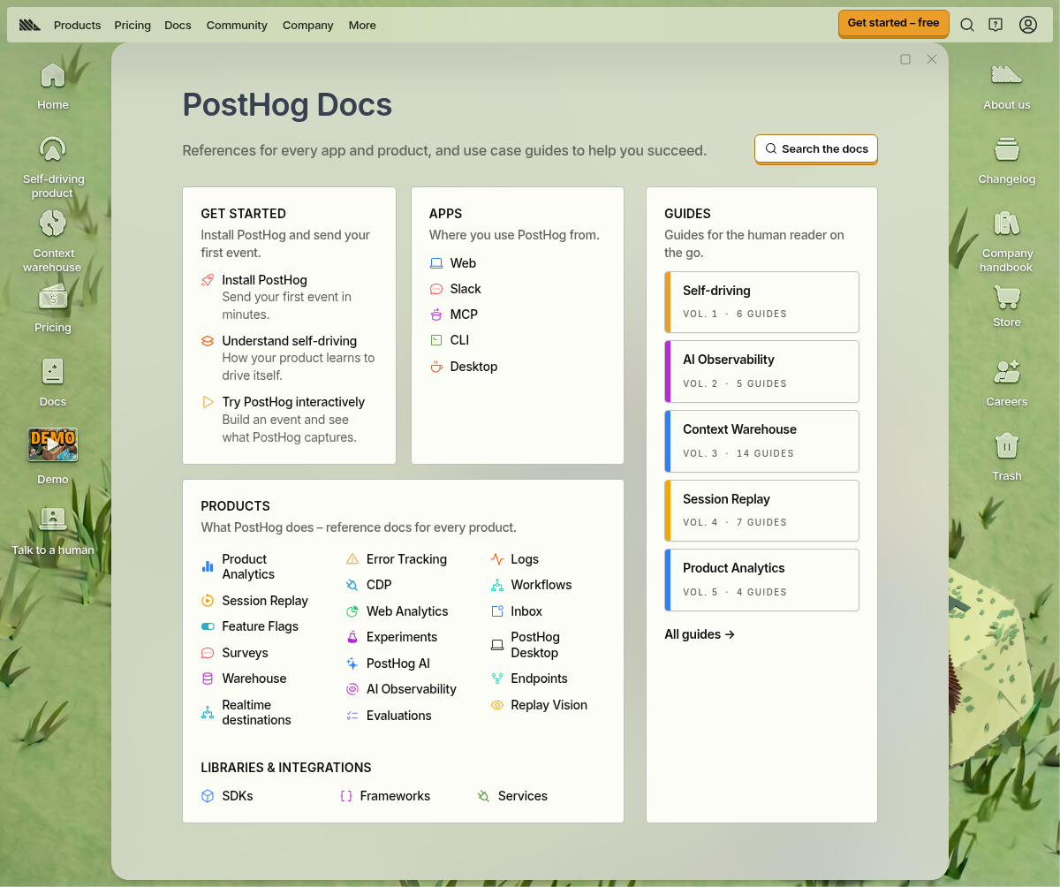Open the AI Observability guides card
This screenshot has height=887, width=1060.
(x=761, y=371)
